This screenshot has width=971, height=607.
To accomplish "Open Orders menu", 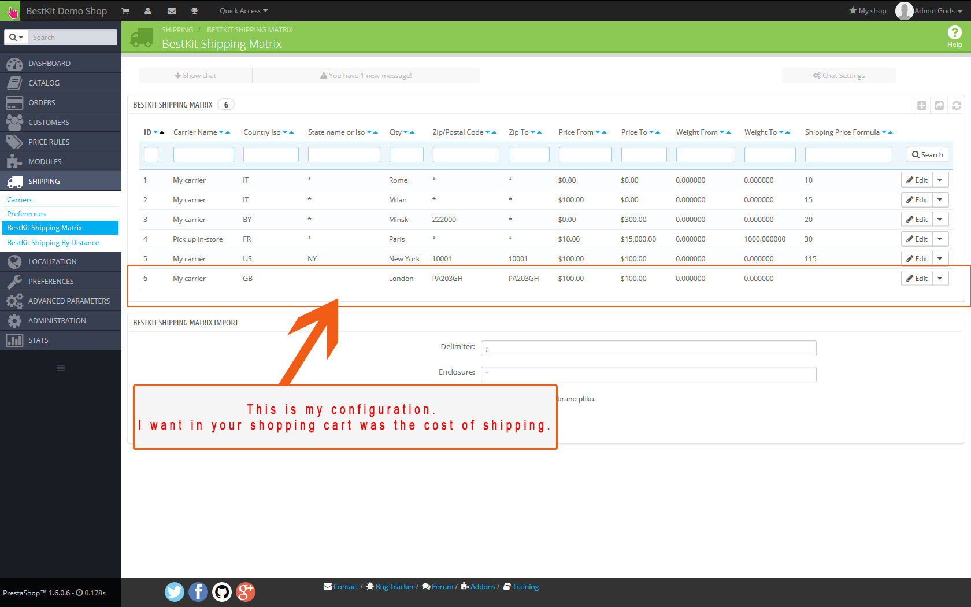I will click(x=61, y=102).
